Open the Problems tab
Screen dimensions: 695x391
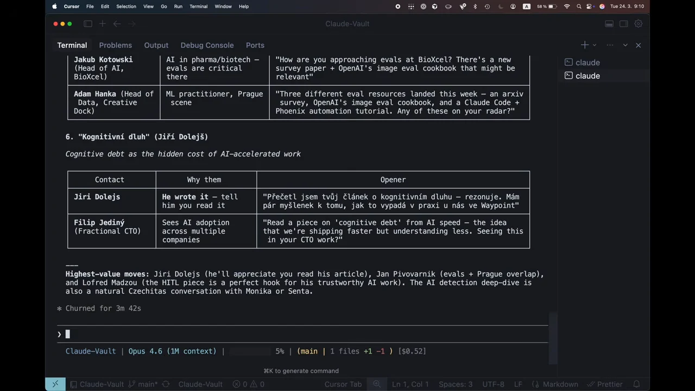(x=115, y=45)
